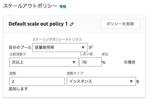Image resolution: width=149 pixels, height=100 pixels.
Task: Open the 容量使用率 metric dropdown
Action: coord(60,47)
